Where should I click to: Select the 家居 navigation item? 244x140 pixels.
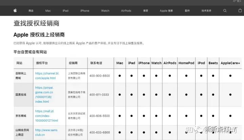[x=145, y=11]
